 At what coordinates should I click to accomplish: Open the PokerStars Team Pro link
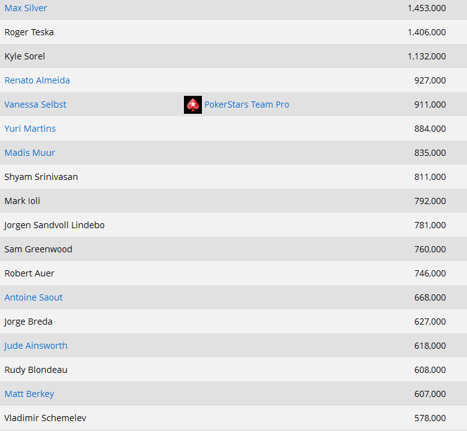point(247,105)
